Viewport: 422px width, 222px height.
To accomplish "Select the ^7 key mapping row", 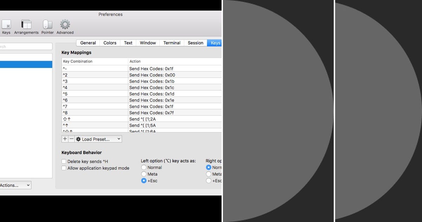I will pos(141,107).
